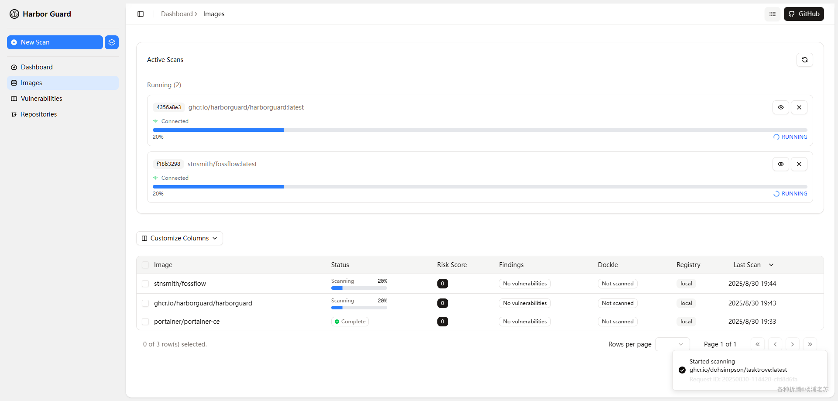838x401 pixels.
Task: Open the bulk scan layers button
Action: coord(112,42)
